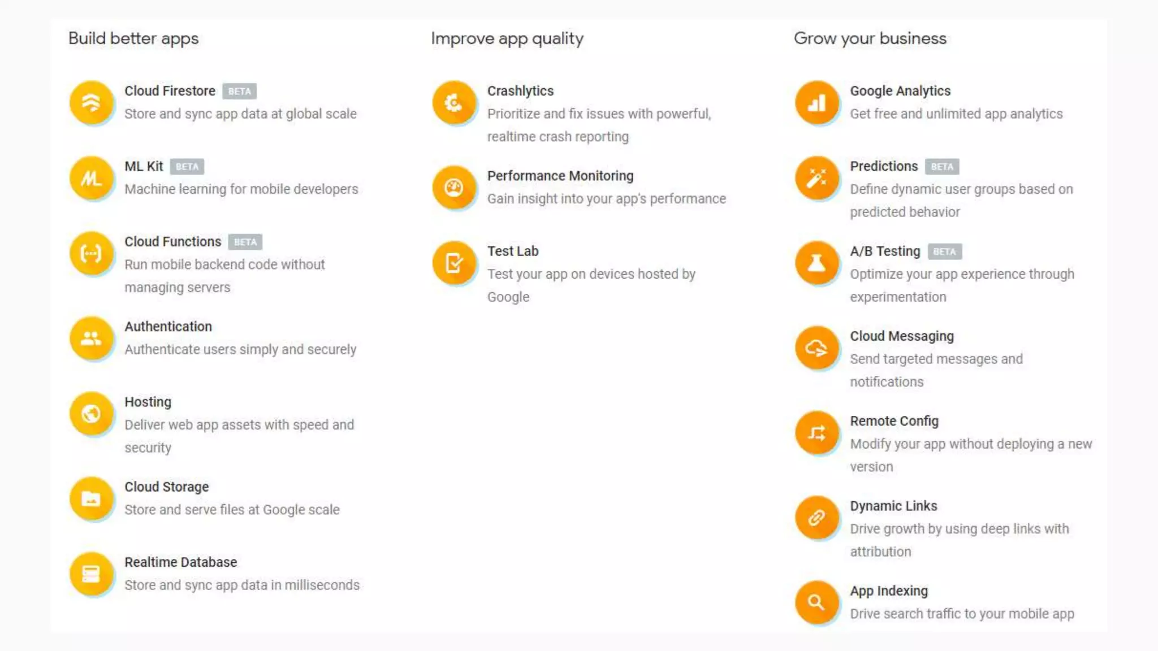Select the Cloud Storage folder icon
The height and width of the screenshot is (651, 1158).
tap(91, 498)
